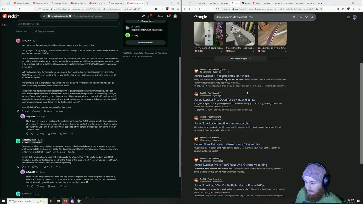Click the Reddit logo home link

[10, 16]
